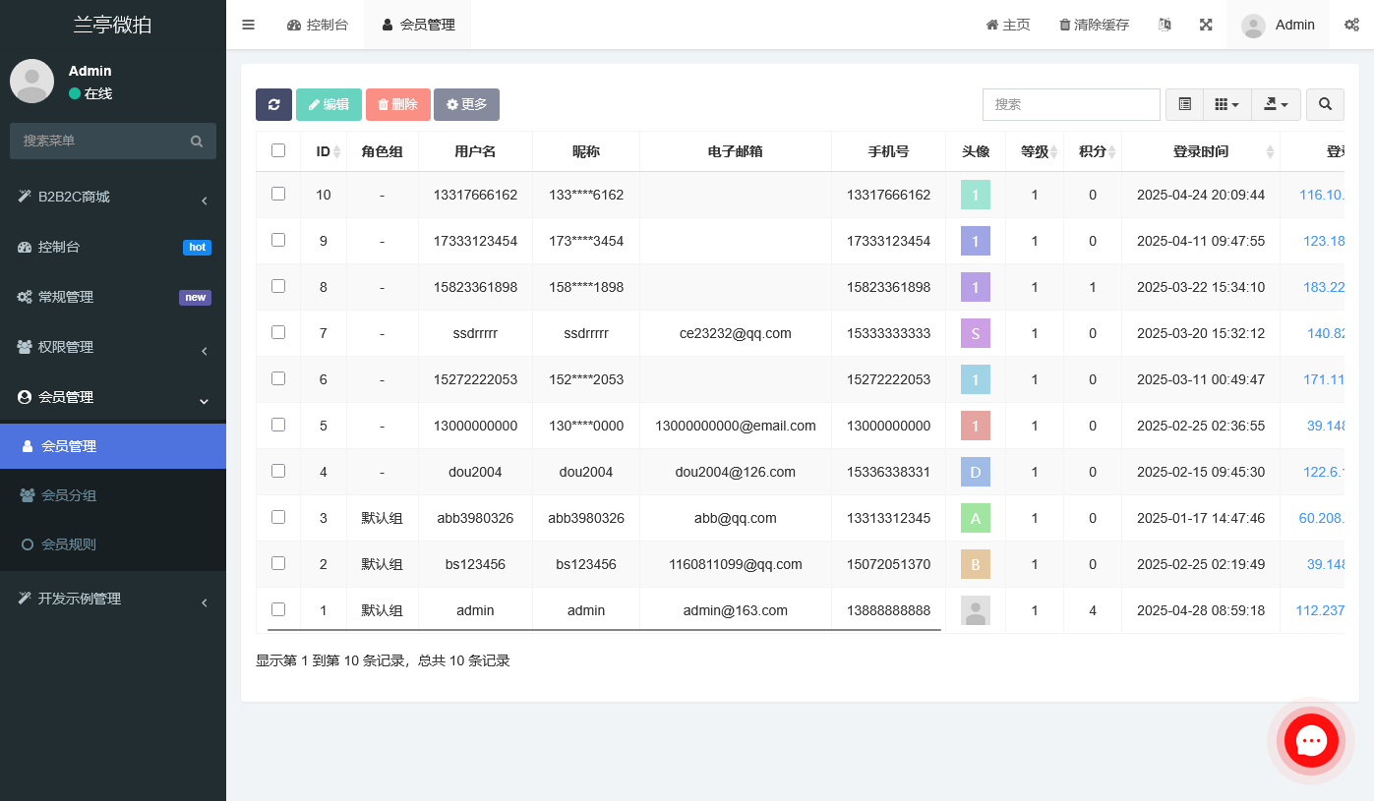Expand the 权限管理 sidebar section

[x=112, y=347]
